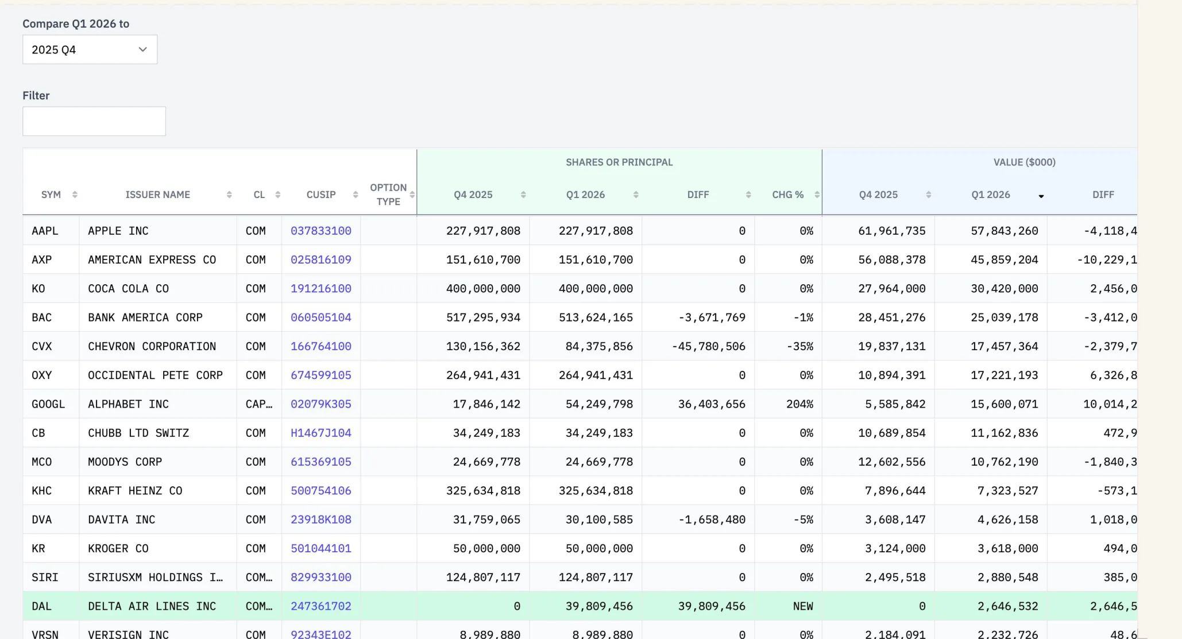The image size is (1182, 639).
Task: Sort shares Q1 2026 column arrows
Action: point(636,195)
